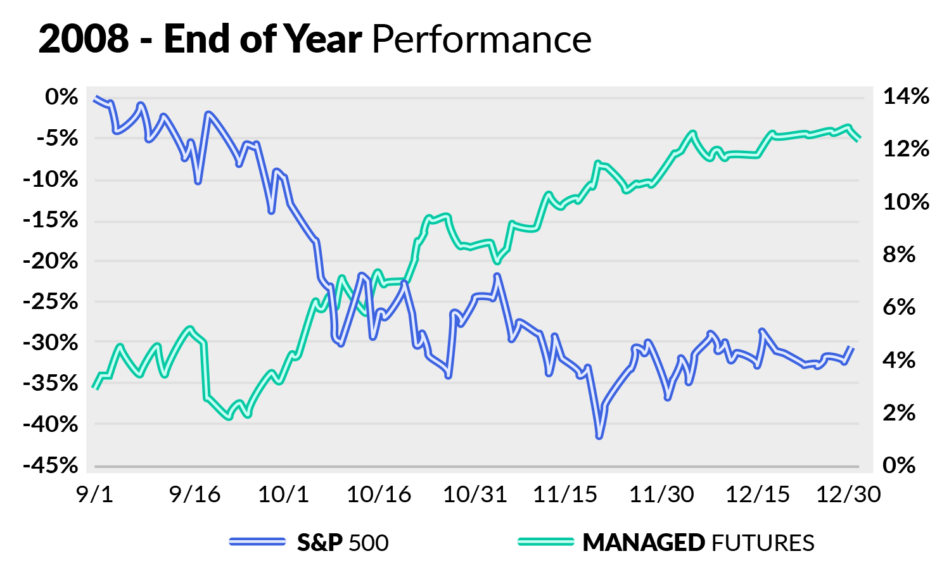The width and height of the screenshot is (949, 563).
Task: Click the green Managed Futures legend line swatch
Action: coord(545,541)
